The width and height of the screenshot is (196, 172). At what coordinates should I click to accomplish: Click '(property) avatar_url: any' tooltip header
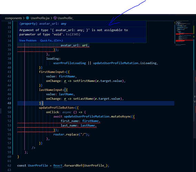pos(43,24)
